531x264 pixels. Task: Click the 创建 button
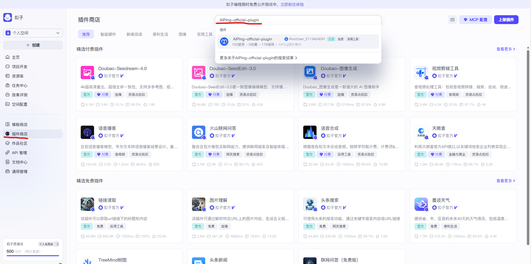tap(33, 45)
